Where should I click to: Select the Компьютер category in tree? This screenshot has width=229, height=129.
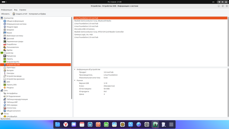click(x=9, y=18)
